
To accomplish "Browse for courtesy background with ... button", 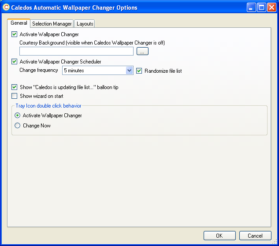I will point(142,51).
